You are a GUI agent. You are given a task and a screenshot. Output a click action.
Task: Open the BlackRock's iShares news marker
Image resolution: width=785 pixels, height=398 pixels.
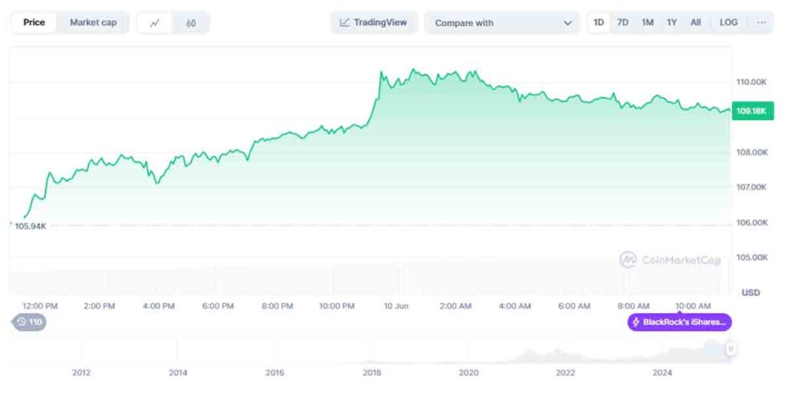[679, 322]
